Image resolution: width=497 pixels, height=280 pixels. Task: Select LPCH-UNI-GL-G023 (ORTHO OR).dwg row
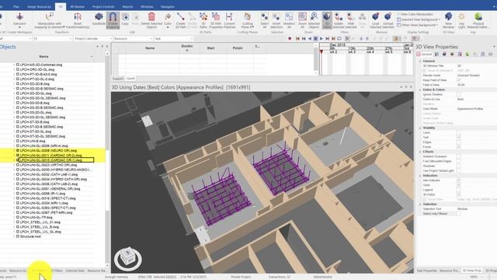pos(48,165)
